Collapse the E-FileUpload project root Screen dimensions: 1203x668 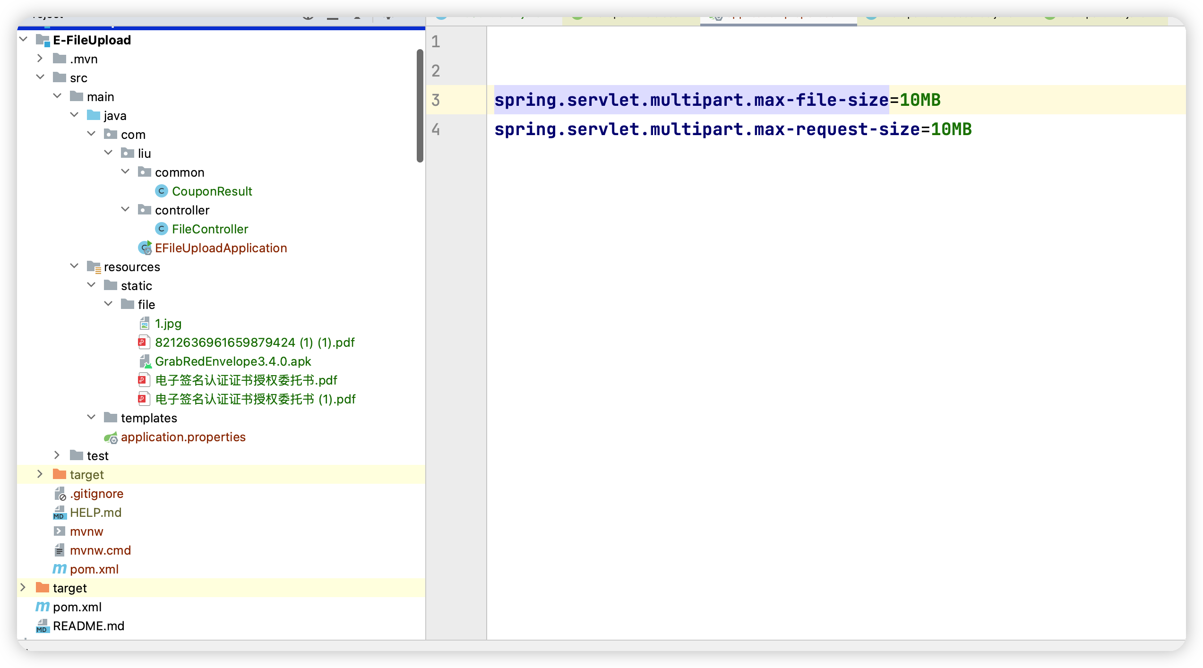click(x=23, y=39)
